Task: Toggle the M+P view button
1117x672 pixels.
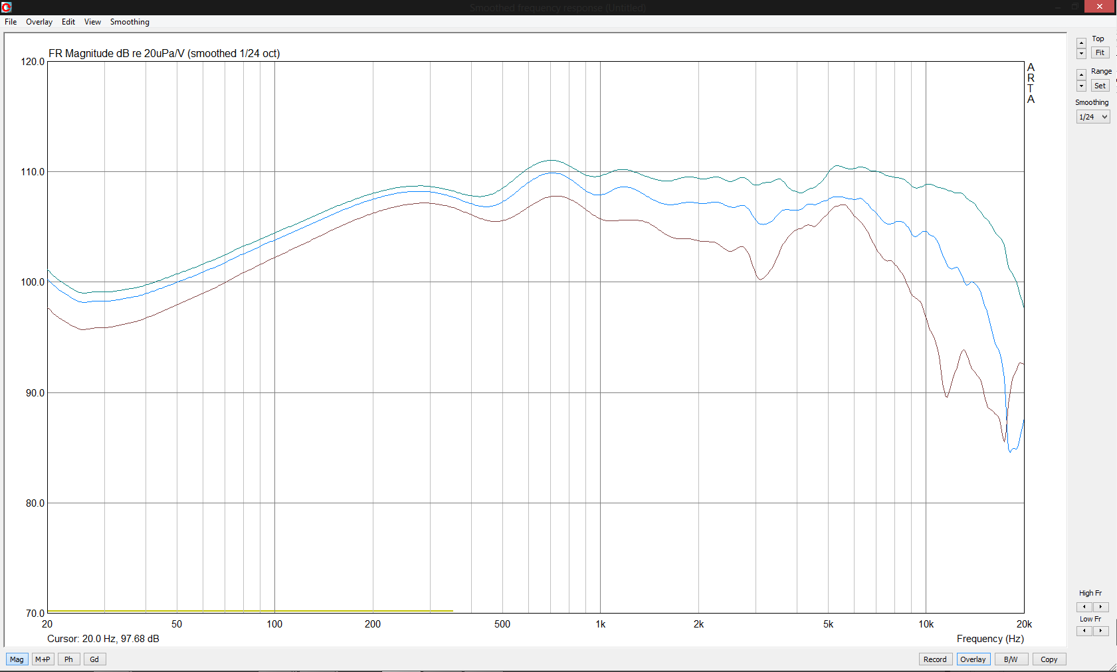Action: click(x=43, y=659)
